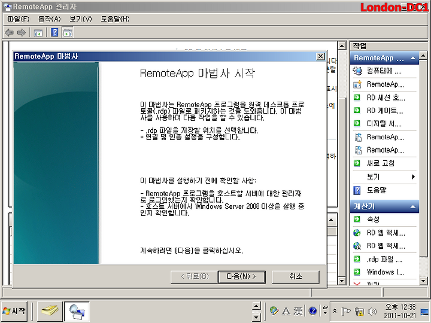This screenshot has height=323, width=431.
Task: Show hidden tray icons chevron
Action: coord(335,311)
